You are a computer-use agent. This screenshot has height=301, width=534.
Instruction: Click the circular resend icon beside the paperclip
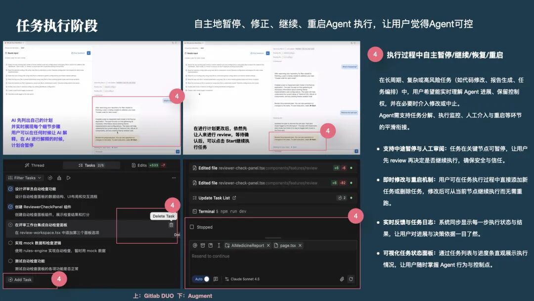[351, 278]
